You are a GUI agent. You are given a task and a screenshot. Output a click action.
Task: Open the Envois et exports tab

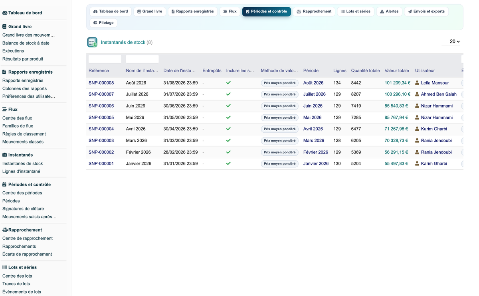point(426,12)
